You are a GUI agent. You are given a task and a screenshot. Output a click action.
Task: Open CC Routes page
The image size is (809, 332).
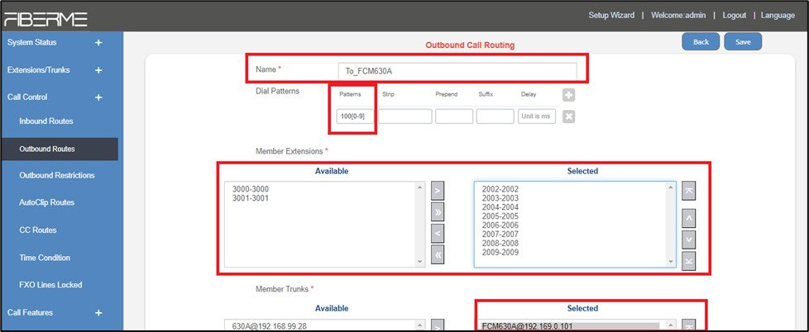38,230
